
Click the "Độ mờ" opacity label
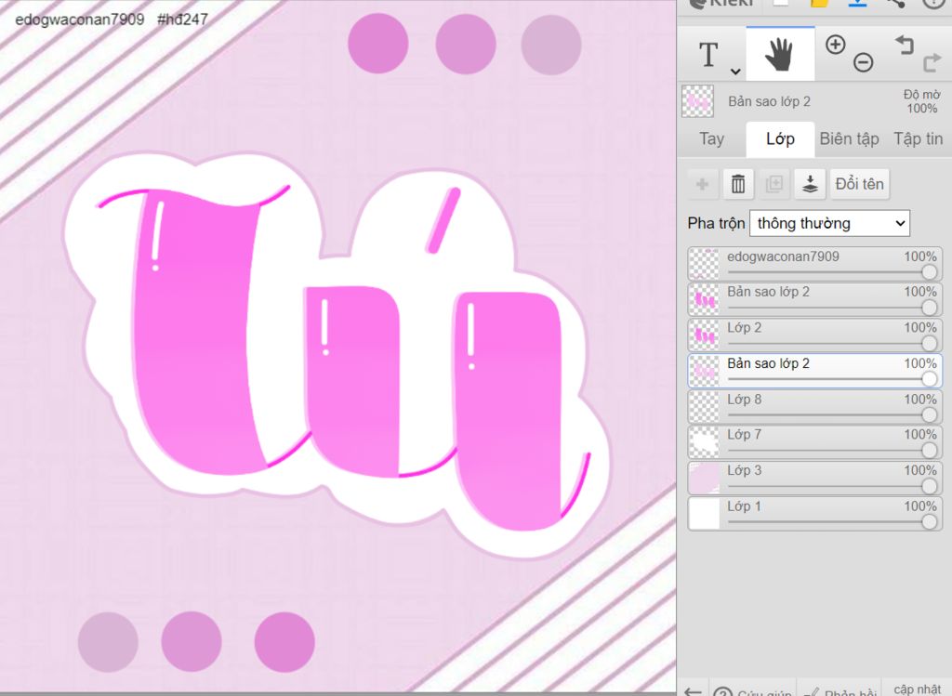point(921,95)
